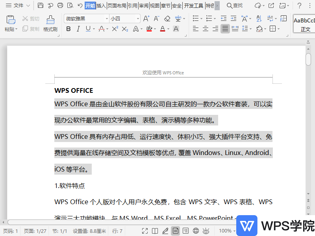The width and height of the screenshot is (315, 236).
Task: Expand the paste (粘贴) options arrow
Action: pyautogui.click(x=16, y=29)
